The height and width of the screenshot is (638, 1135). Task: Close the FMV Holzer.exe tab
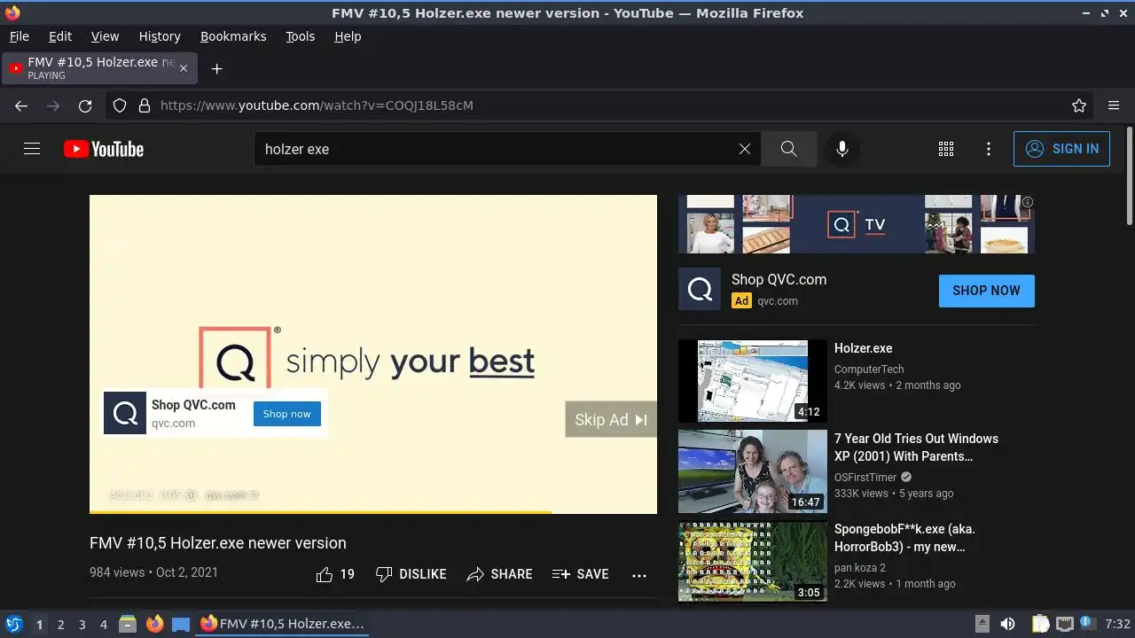pyautogui.click(x=184, y=68)
